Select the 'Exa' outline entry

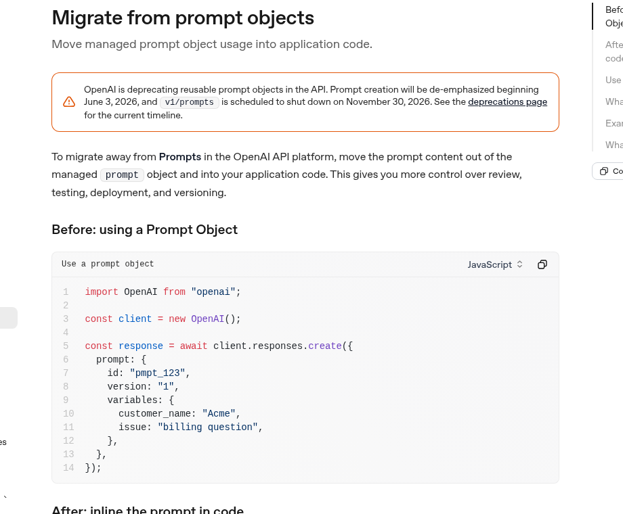[614, 124]
